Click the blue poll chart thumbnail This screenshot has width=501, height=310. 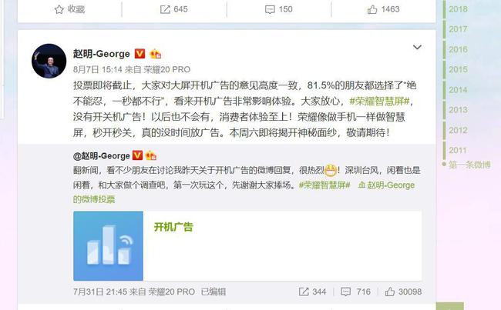tap(109, 246)
